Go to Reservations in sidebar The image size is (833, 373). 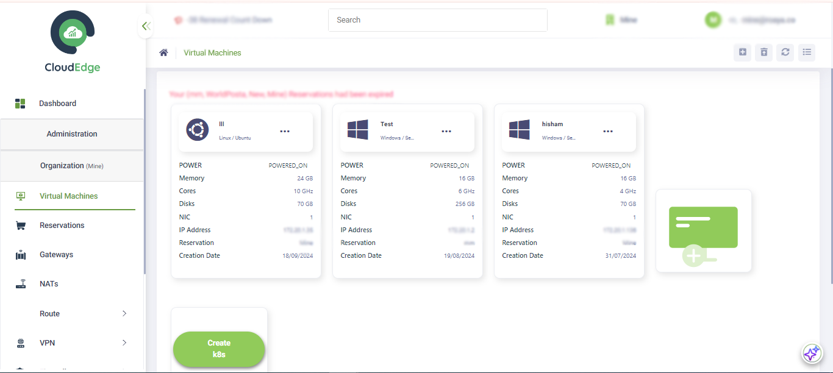point(62,226)
